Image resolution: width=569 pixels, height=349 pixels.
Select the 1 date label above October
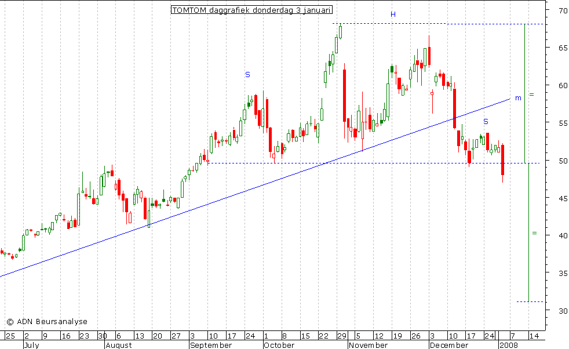[x=266, y=336]
